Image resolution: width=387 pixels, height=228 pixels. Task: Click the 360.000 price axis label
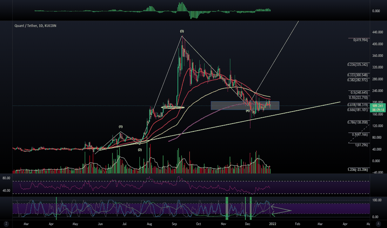click(377, 56)
